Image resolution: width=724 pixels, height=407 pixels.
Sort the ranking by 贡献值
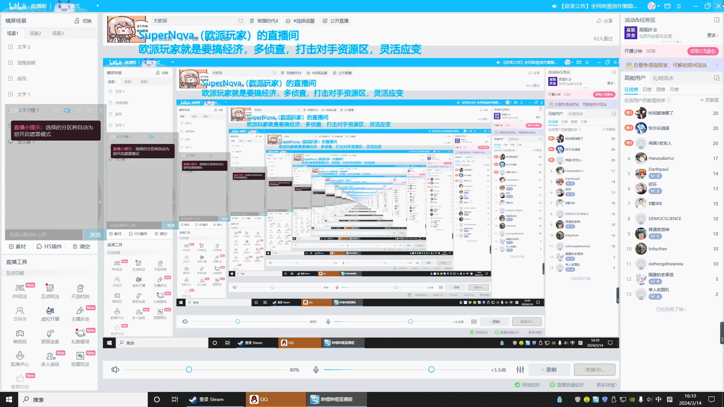pos(709,100)
